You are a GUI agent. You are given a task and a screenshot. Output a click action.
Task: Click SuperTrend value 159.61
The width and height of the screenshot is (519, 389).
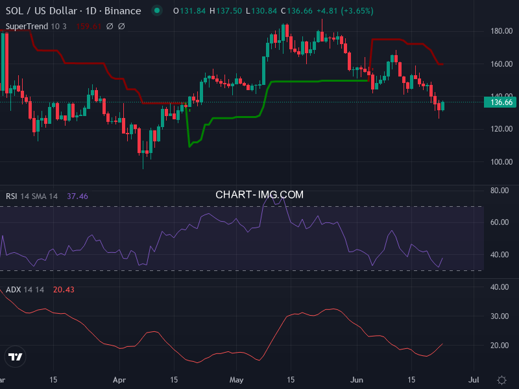pyautogui.click(x=88, y=26)
